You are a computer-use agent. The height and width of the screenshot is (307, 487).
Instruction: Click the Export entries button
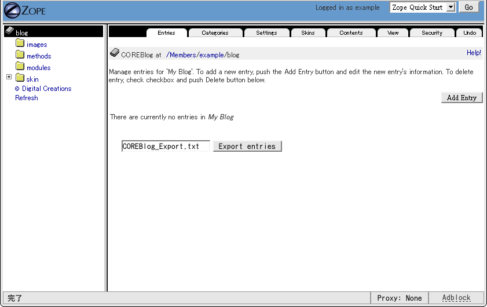[x=247, y=147]
